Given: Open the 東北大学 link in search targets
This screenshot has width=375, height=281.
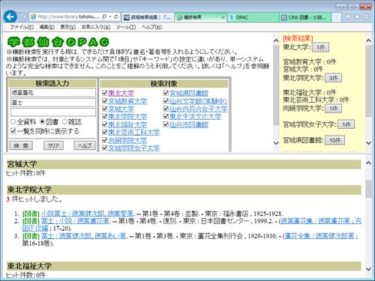Looking at the screenshot, I should pyautogui.click(x=121, y=93).
